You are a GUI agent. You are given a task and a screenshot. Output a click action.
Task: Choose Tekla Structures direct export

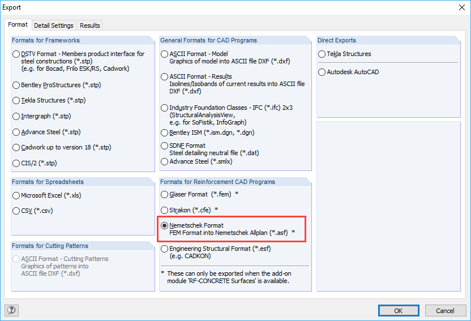tap(322, 54)
